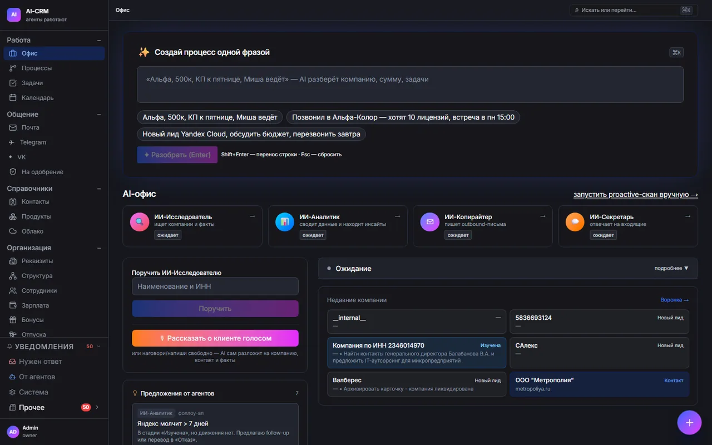This screenshot has height=445, width=712.
Task: Collapse the Справочники sidebar section
Action: (x=99, y=189)
